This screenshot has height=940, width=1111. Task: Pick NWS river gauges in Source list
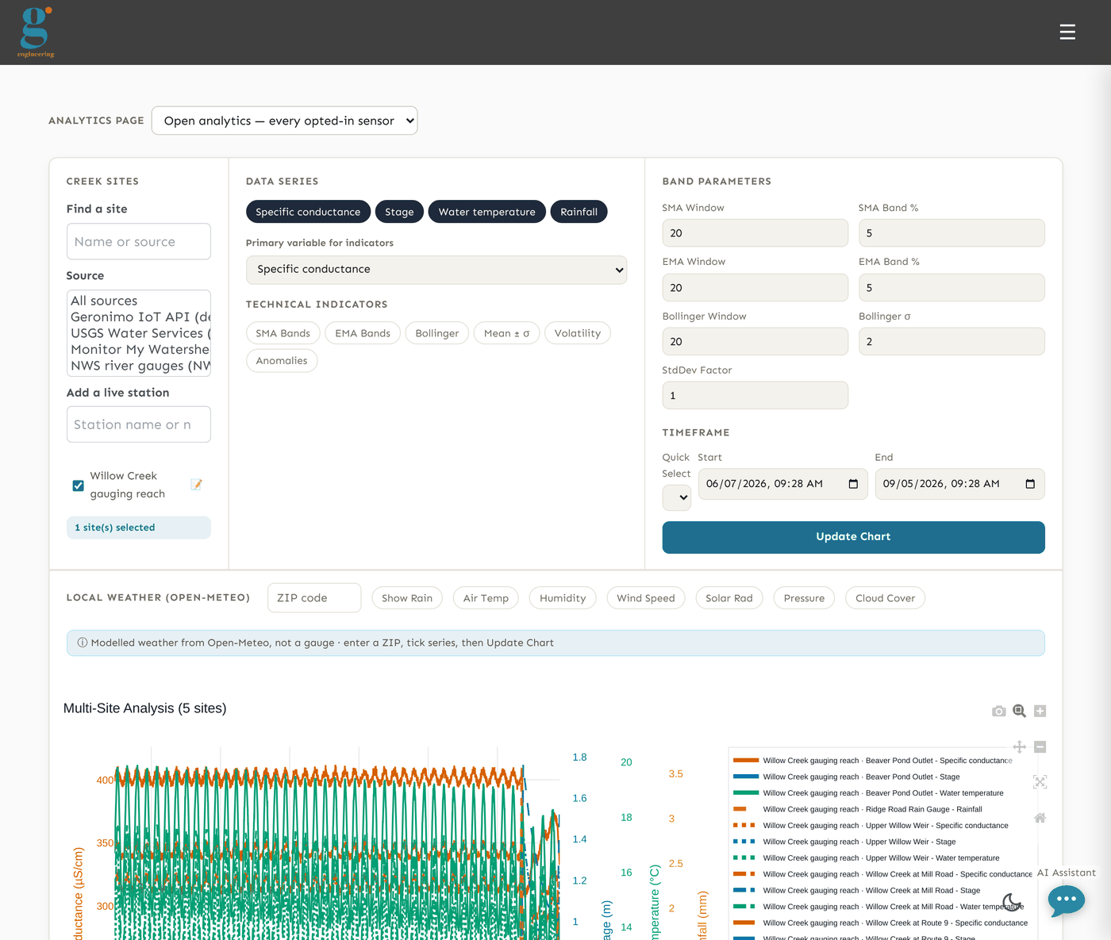pyautogui.click(x=139, y=366)
